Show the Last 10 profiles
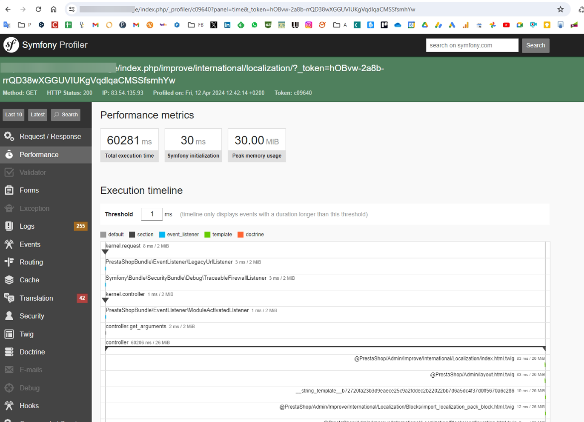 pos(14,115)
